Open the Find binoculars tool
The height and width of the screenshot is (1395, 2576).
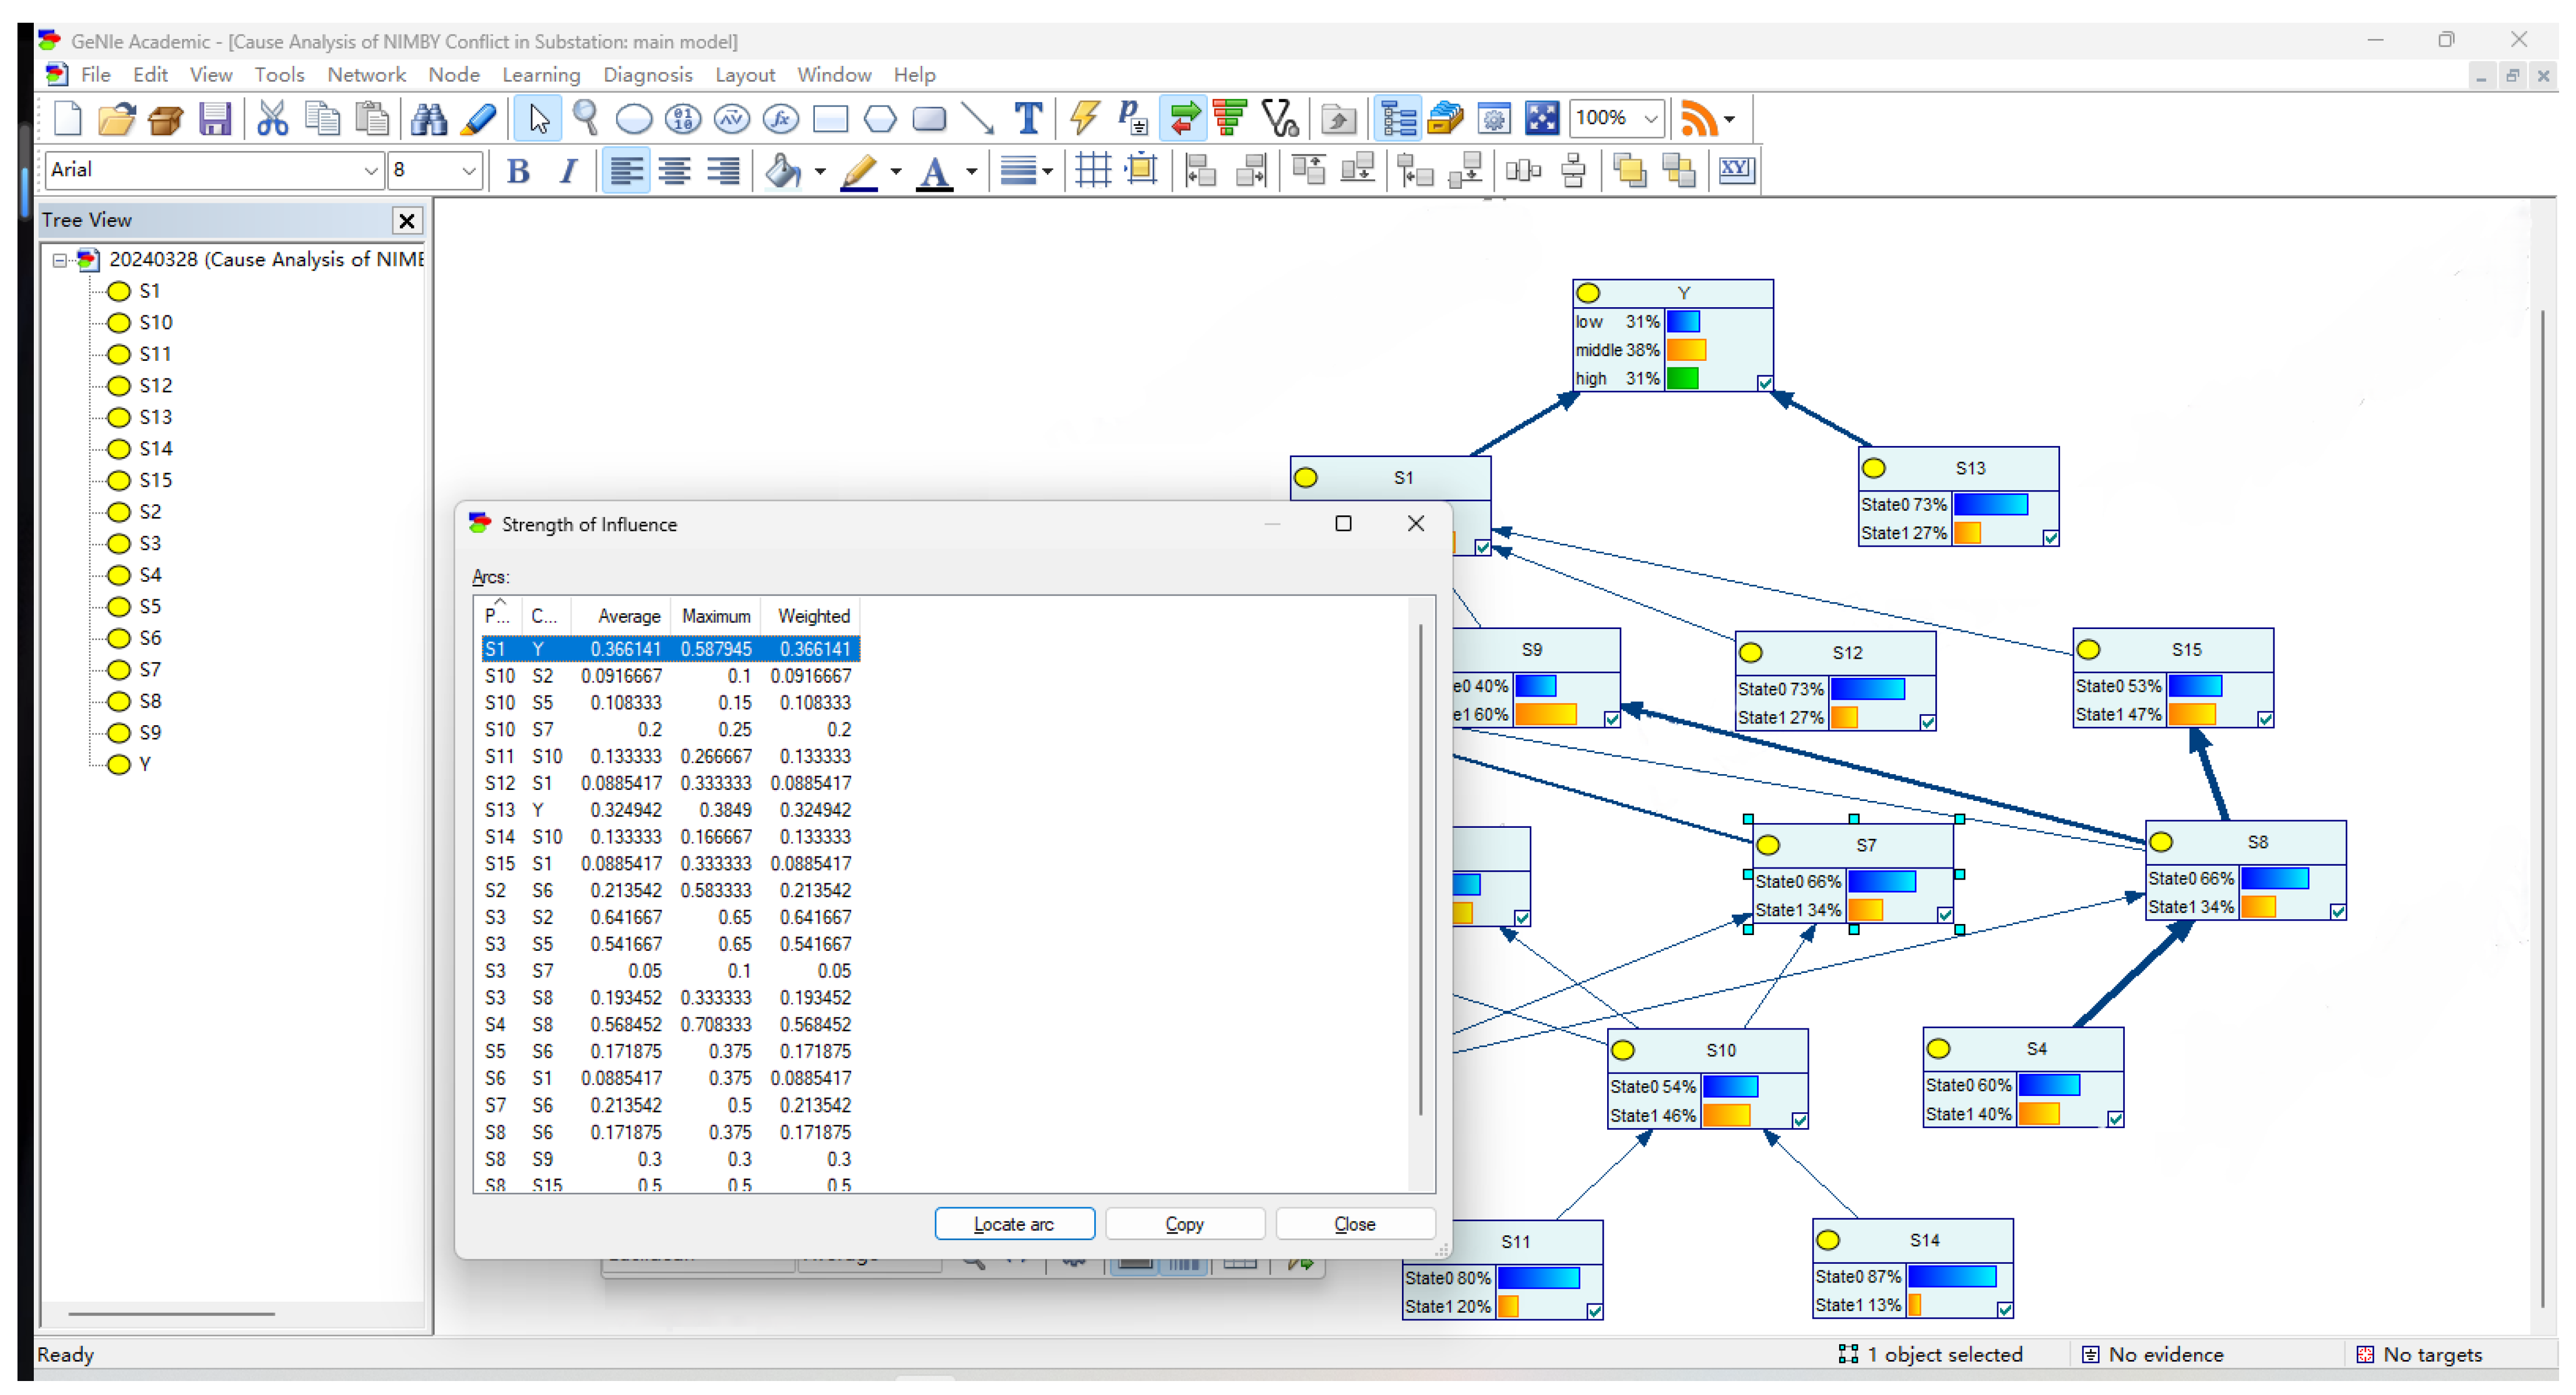click(430, 119)
